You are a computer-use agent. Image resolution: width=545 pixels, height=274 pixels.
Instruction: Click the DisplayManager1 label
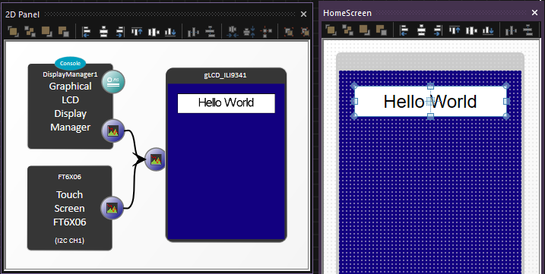pos(70,74)
